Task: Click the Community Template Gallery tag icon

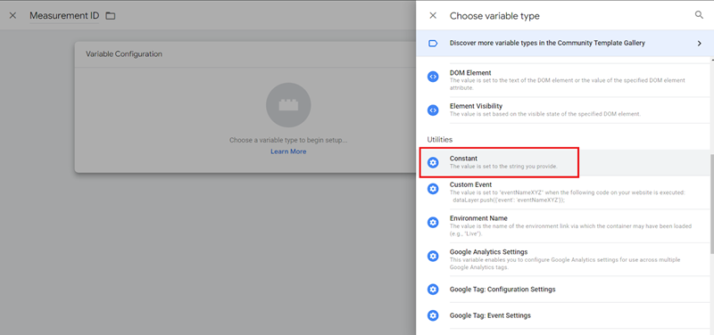Action: point(433,43)
